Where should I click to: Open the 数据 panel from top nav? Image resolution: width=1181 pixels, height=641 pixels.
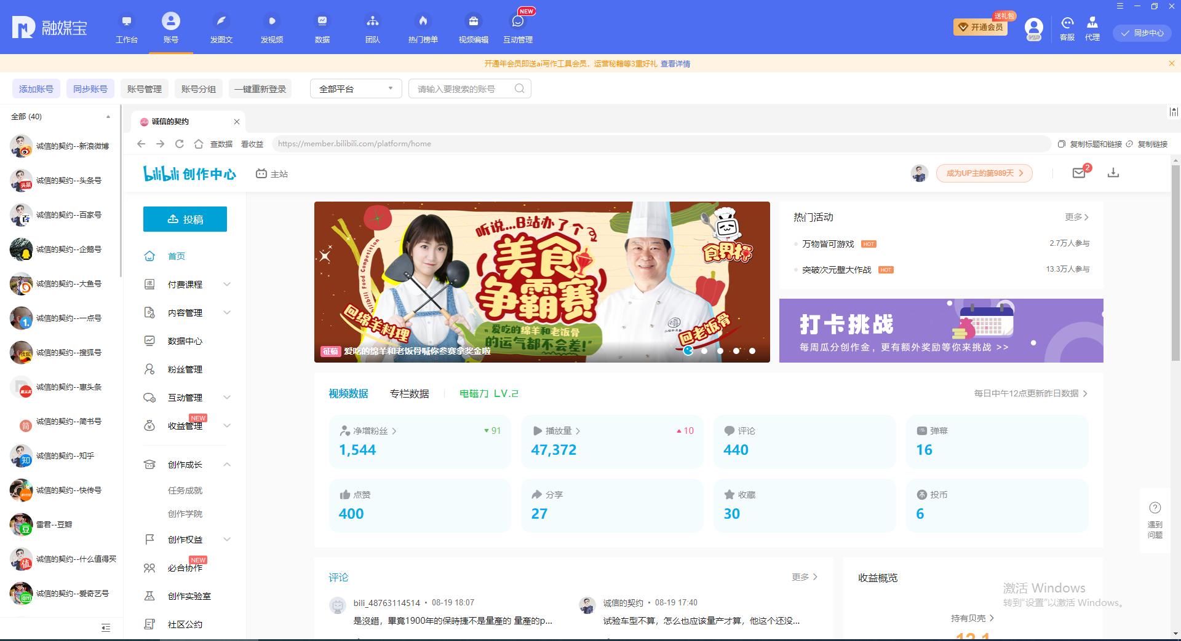[x=322, y=28]
